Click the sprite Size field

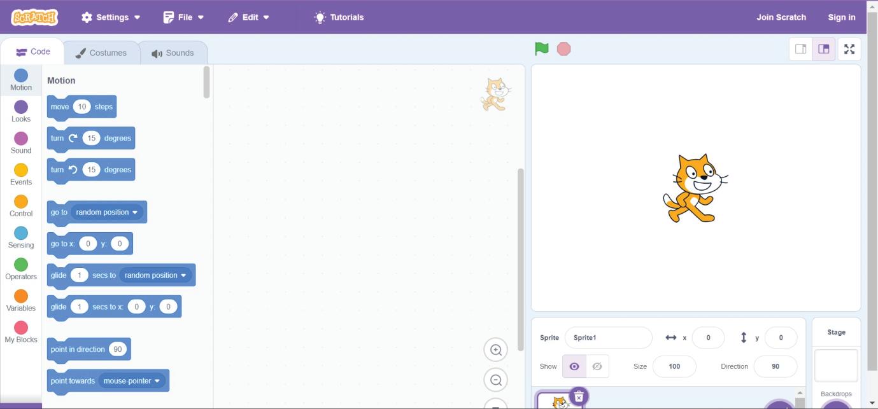pyautogui.click(x=674, y=366)
